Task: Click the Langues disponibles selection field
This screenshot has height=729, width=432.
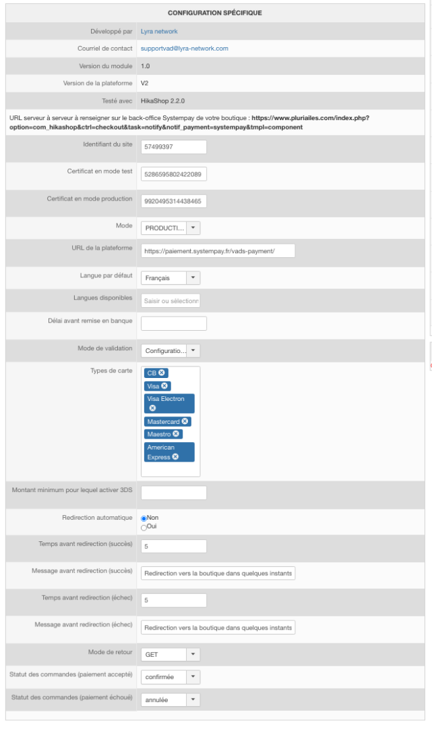Action: tap(171, 300)
